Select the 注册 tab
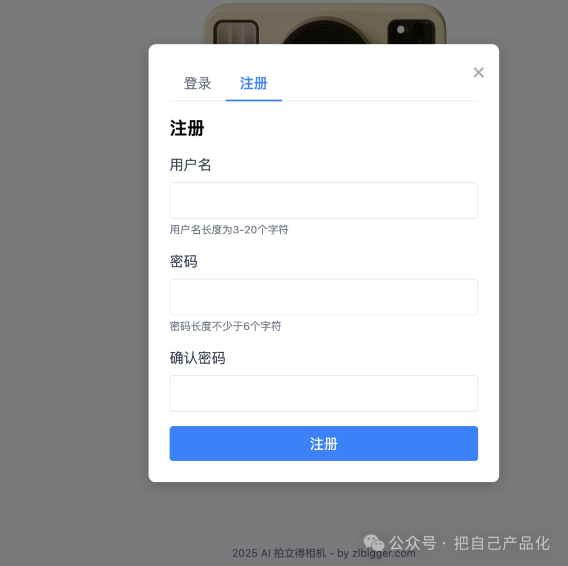The width and height of the screenshot is (568, 566). [x=253, y=84]
